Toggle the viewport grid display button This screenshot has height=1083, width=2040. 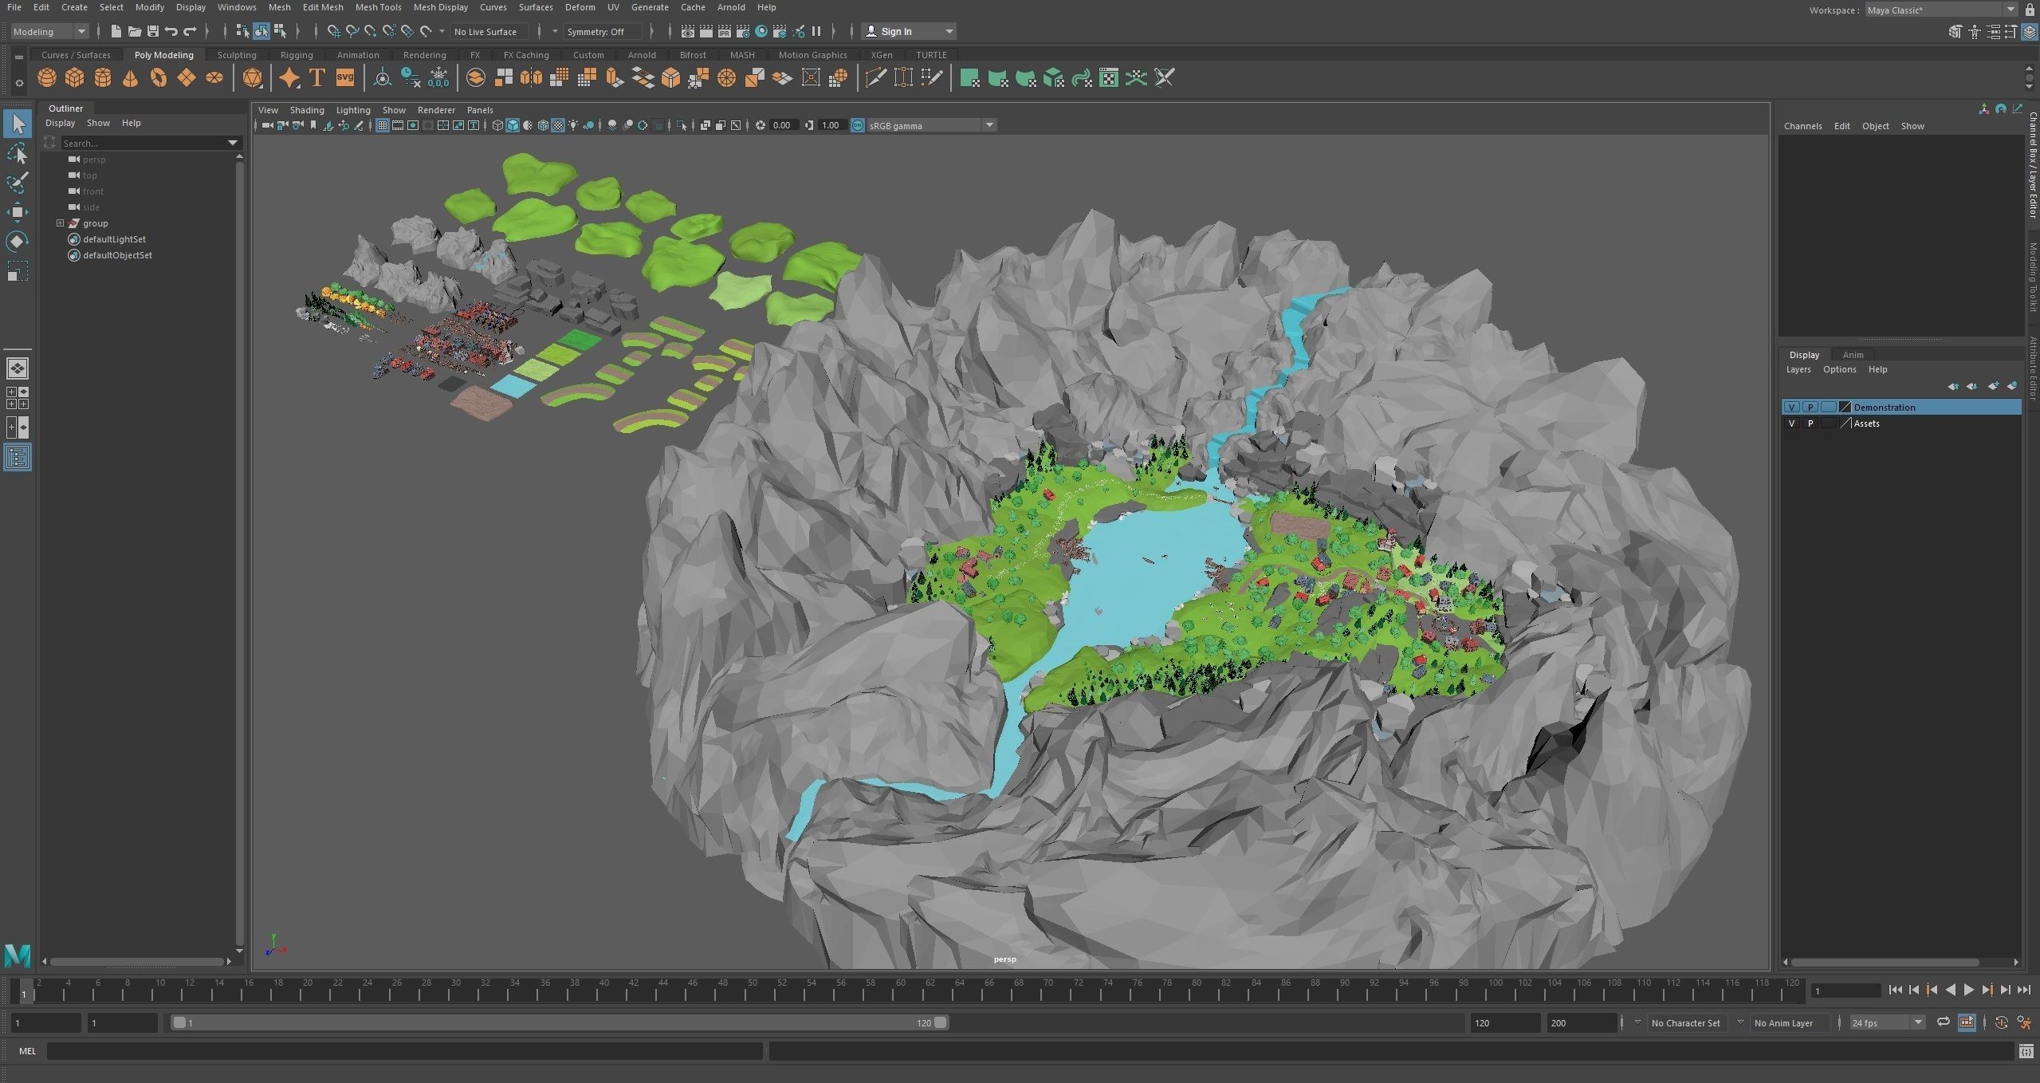point(382,125)
